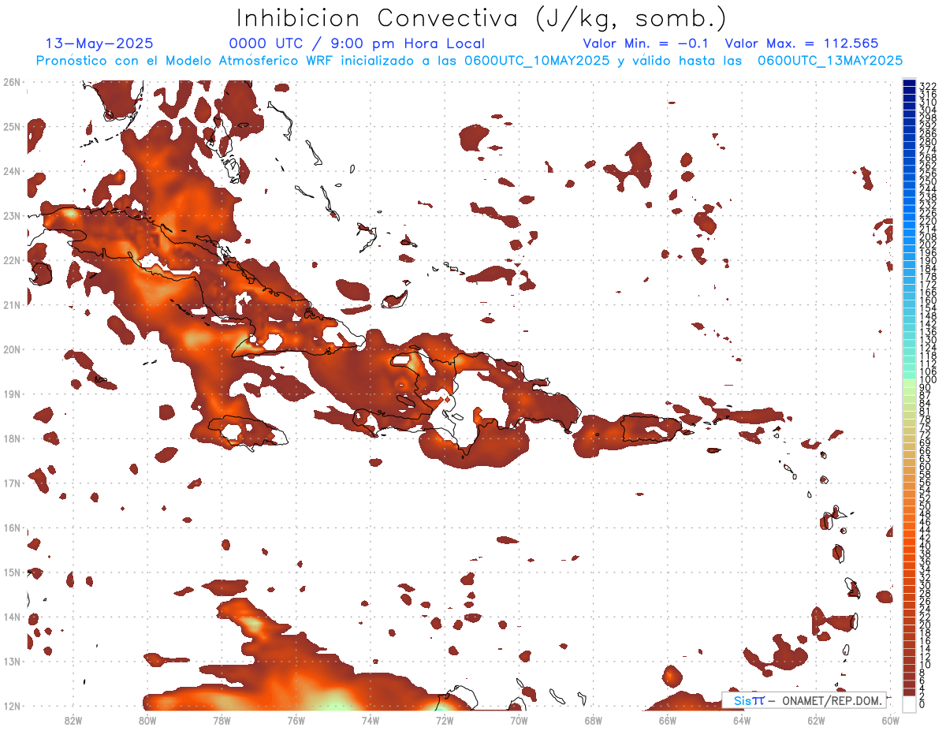Viewport: 946px width, 731px height.
Task: Click the '202' value on the color scale
Action: tap(928, 244)
